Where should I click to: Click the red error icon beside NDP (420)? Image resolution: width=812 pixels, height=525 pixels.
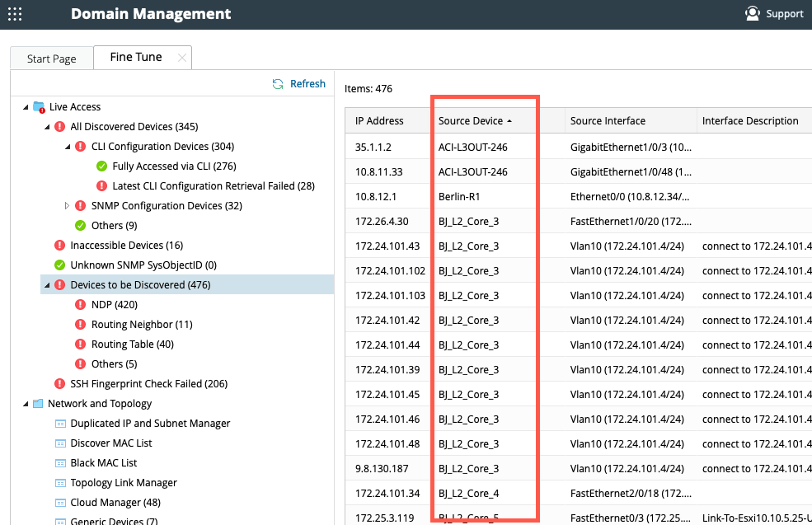[x=81, y=304]
